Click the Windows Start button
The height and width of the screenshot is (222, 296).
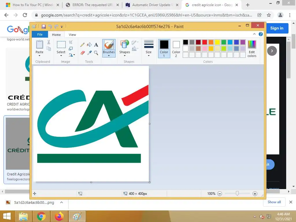tap(7, 216)
